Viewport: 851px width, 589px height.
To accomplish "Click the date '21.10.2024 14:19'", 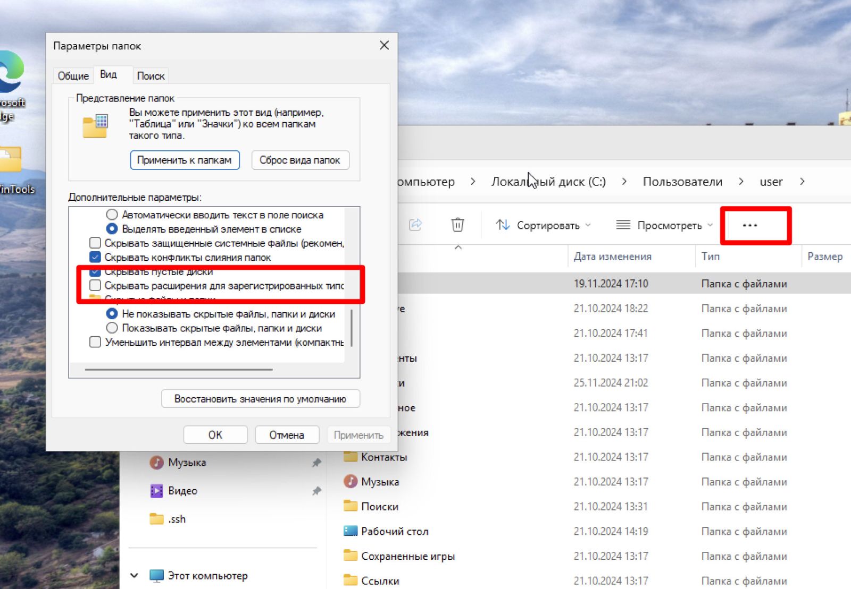I will [611, 531].
